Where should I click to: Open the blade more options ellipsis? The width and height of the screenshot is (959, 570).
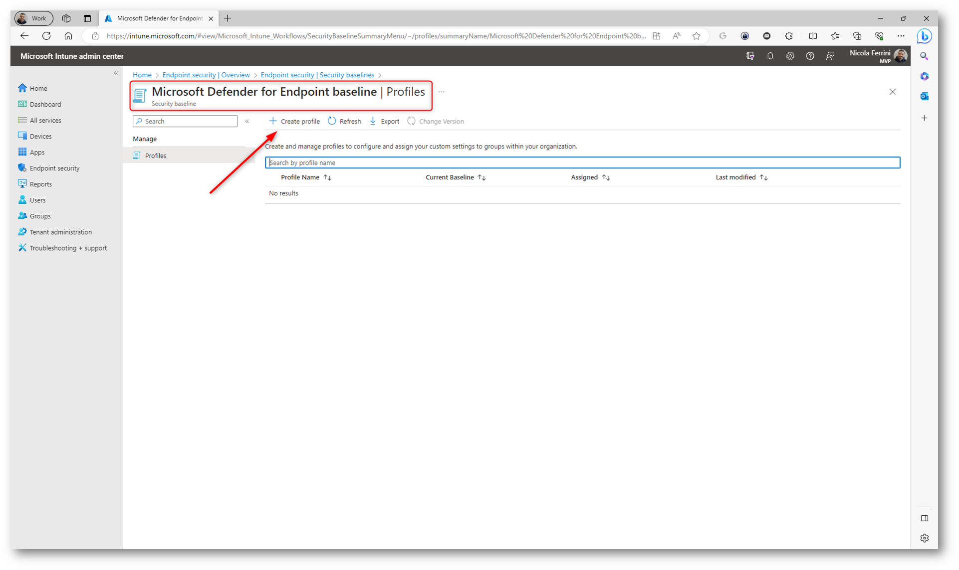point(441,92)
